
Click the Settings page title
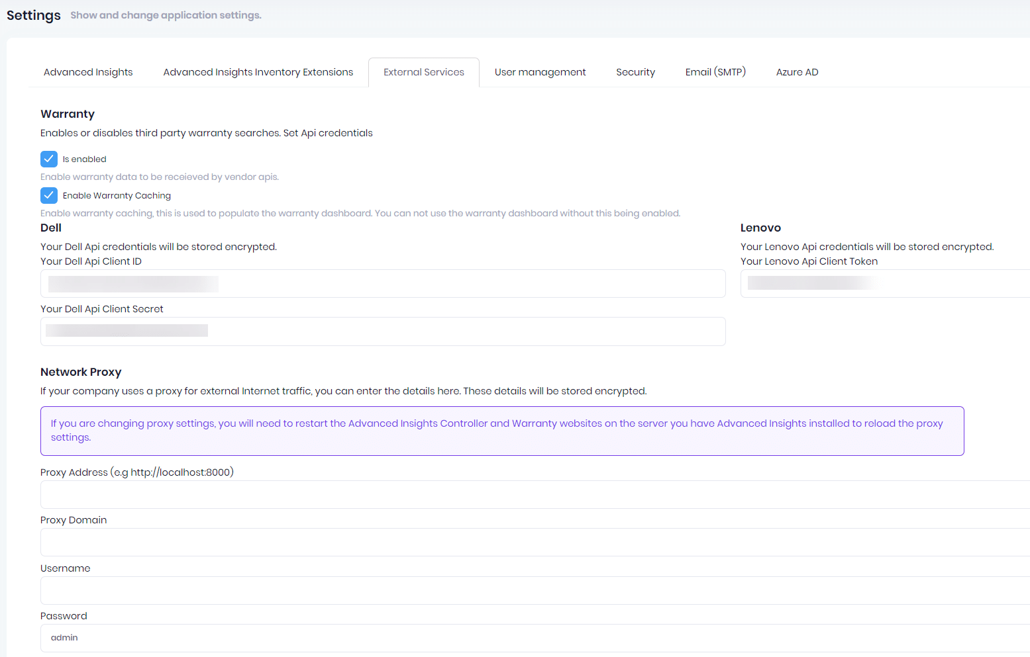pos(34,15)
